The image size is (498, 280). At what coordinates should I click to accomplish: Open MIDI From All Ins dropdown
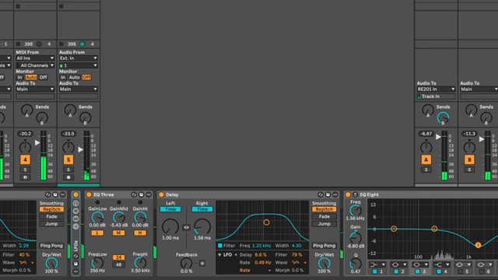pos(35,58)
